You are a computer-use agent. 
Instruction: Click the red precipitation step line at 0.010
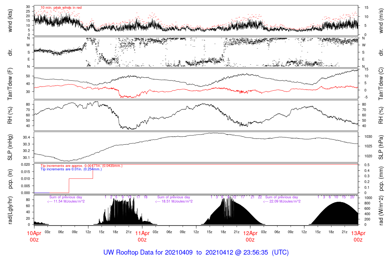(x=81, y=178)
